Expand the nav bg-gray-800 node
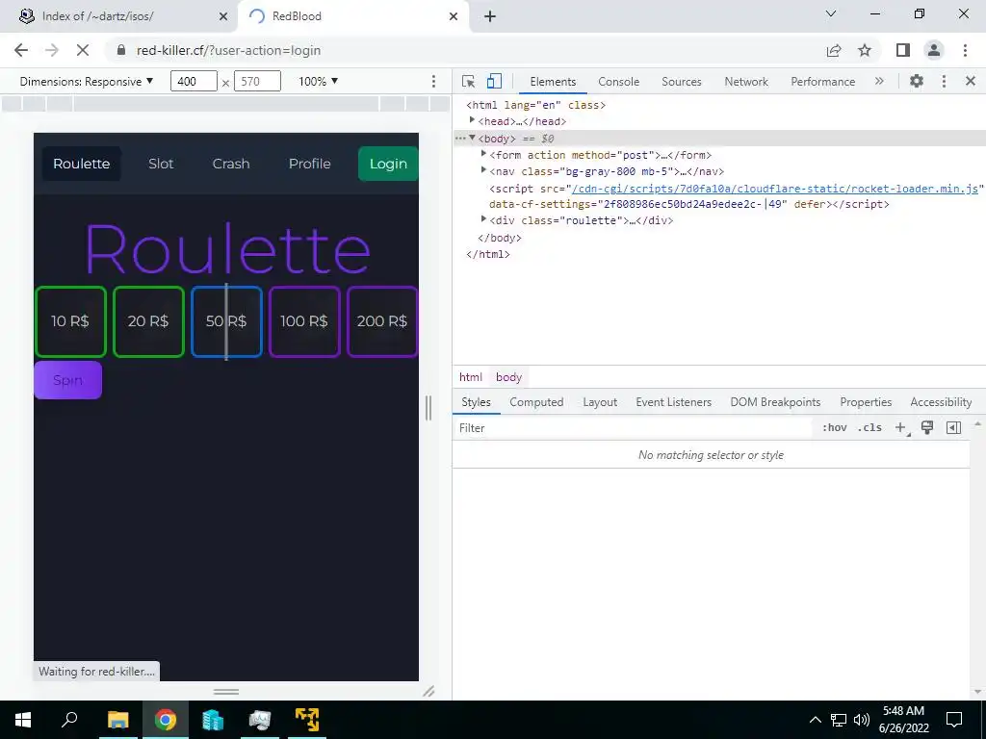This screenshot has width=986, height=739. (483, 170)
